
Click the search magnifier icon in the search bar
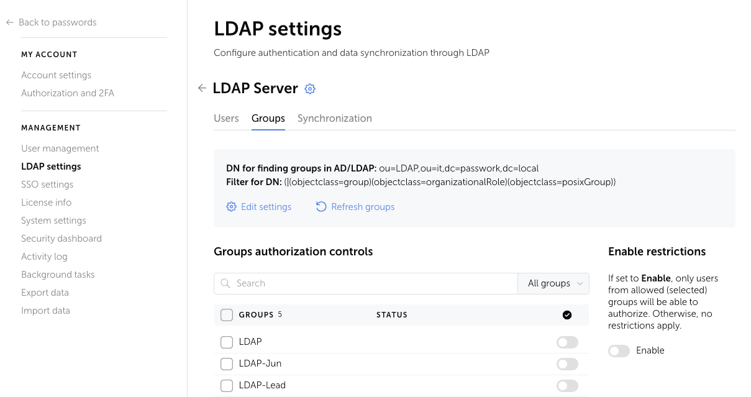[x=225, y=283]
